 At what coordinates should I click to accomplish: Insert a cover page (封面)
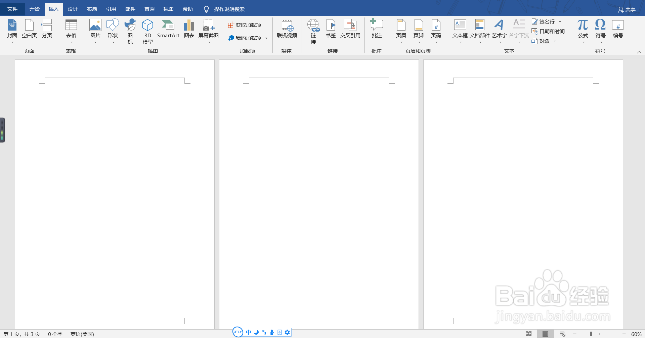coord(12,31)
